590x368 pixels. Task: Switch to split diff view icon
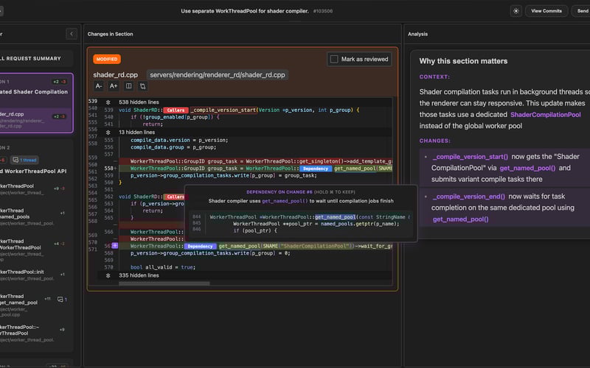[128, 86]
